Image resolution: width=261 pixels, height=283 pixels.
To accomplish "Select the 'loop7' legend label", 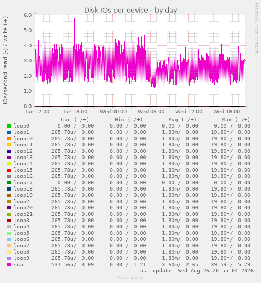I will pos(22,246).
